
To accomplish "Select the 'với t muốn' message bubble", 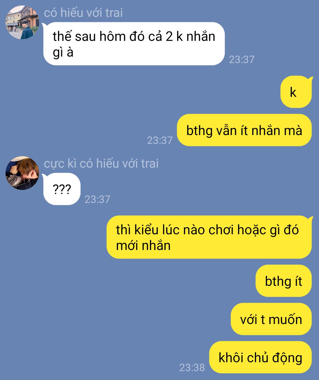I will (x=271, y=319).
